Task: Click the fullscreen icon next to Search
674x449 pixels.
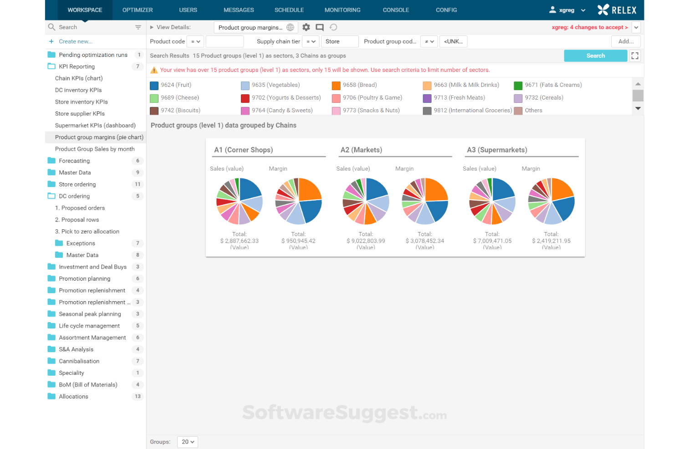Action: pos(635,55)
